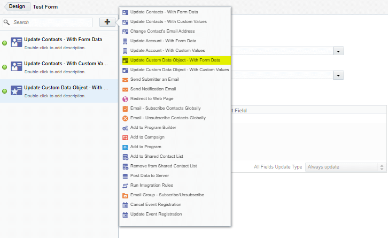388x238 pixels.
Task: Click envelope icon for Send Notification Email
Action: 125,89
